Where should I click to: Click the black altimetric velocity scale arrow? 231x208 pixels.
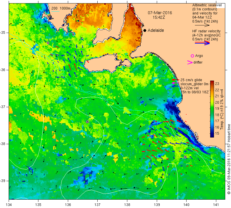202,25
